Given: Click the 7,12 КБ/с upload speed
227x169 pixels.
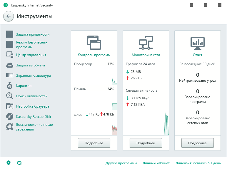Looking at the screenshot, I should [x=138, y=105].
